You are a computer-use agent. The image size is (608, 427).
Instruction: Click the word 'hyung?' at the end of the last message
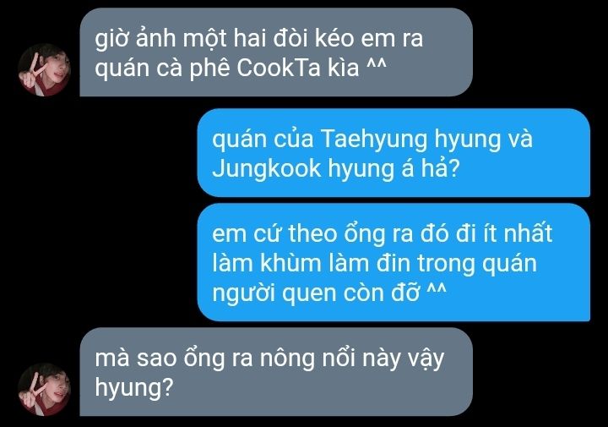pyautogui.click(x=133, y=387)
